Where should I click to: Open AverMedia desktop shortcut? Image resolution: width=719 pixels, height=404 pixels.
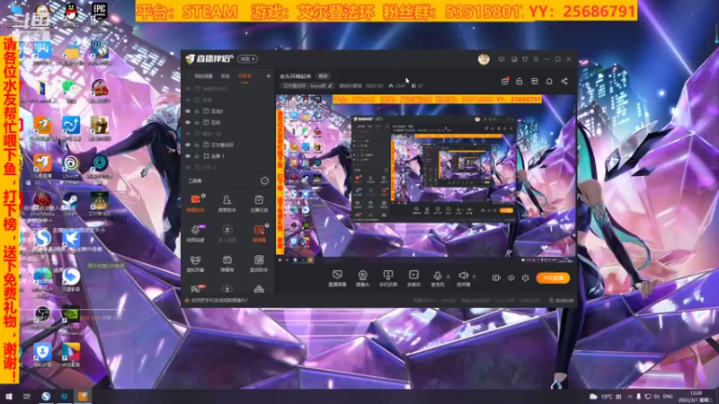(42, 204)
